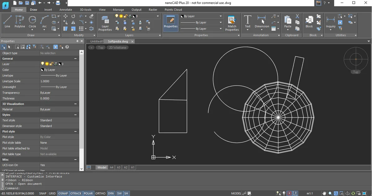Image resolution: width=372 pixels, height=196 pixels.
Task: Click the Circle tool in Draw panel
Action: click(32, 21)
